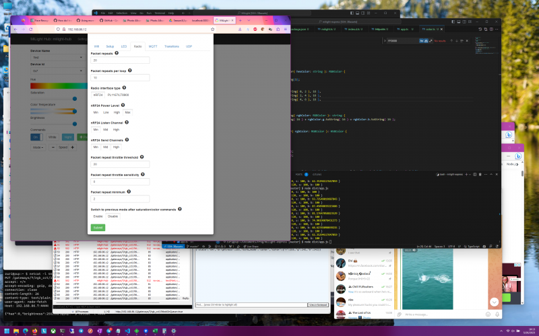Click help icon beside Radio interface type
Viewport: 539px width, 336px height.
[x=125, y=87]
